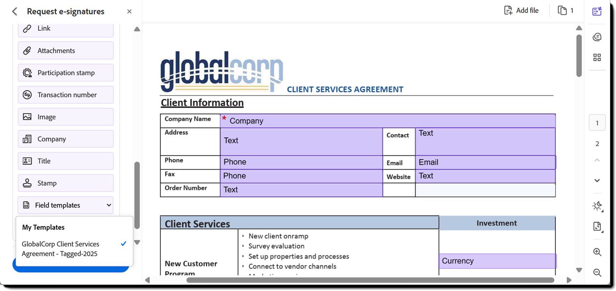616x291 pixels.
Task: Click the horizontal scrollbar at document bottom
Action: [370, 280]
